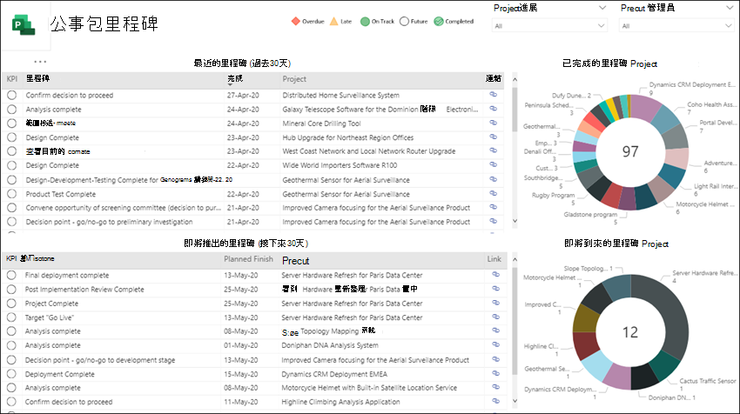The image size is (740, 414).
Task: Open link icon for Mineral Core Drilling Tool
Action: [x=493, y=123]
